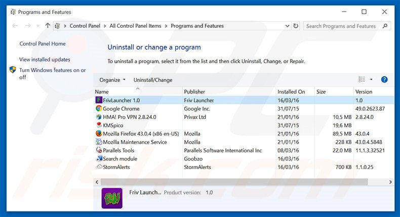
Task: Click publisher Goobzo cell
Action: coord(193,159)
